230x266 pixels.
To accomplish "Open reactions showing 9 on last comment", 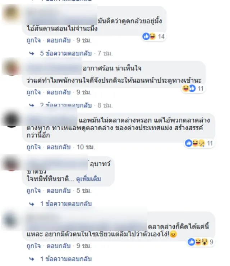I will click(201, 242).
